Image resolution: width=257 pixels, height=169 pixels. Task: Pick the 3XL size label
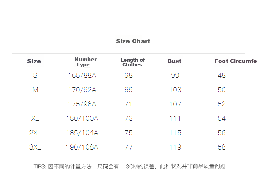[x=35, y=147]
